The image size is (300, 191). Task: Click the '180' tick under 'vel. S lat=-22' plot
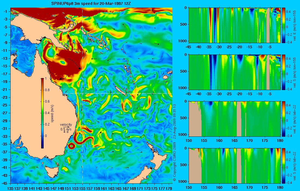(280, 187)
